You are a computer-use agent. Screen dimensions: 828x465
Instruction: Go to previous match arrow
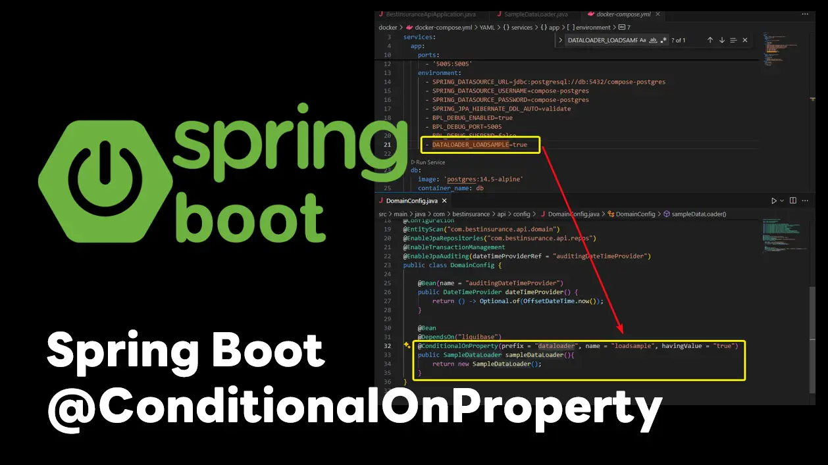pyautogui.click(x=710, y=40)
